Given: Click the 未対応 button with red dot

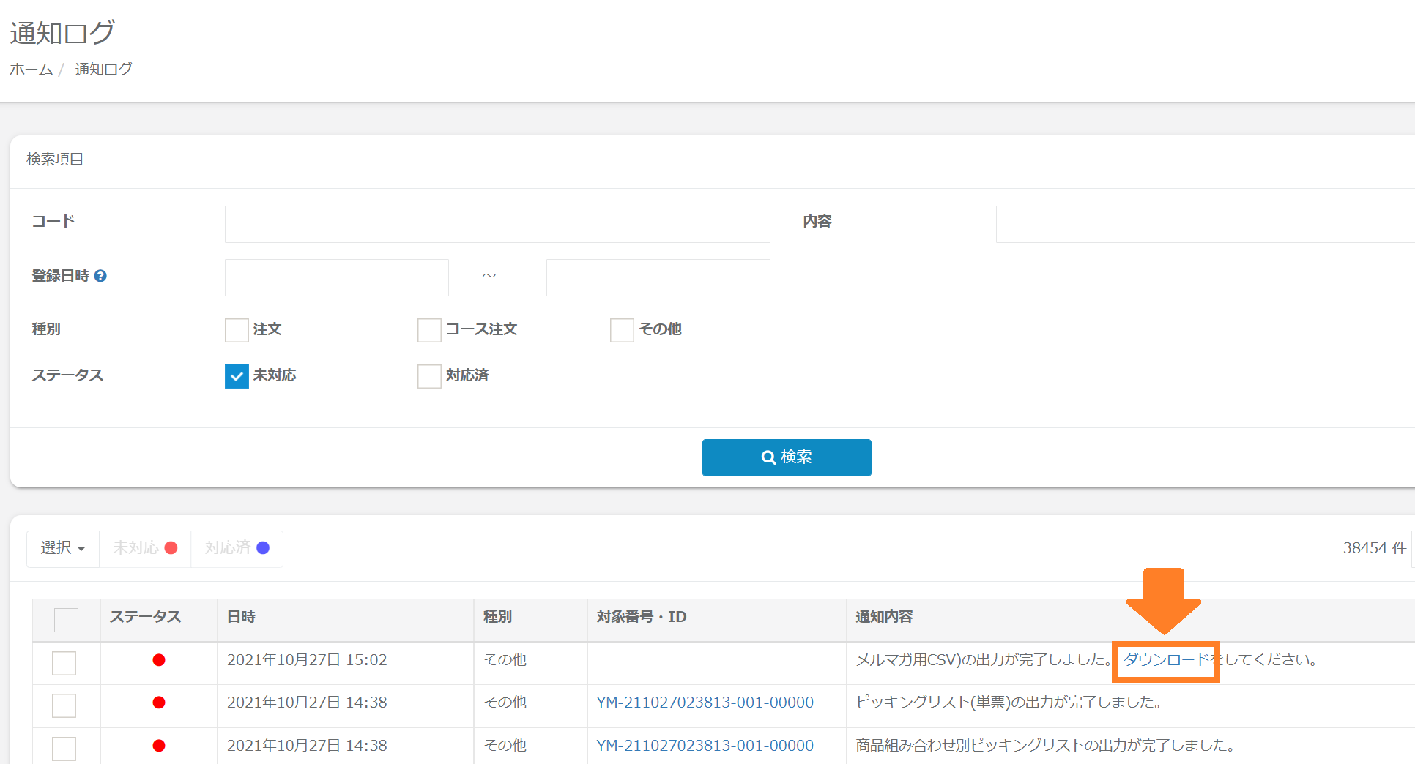Looking at the screenshot, I should [145, 548].
